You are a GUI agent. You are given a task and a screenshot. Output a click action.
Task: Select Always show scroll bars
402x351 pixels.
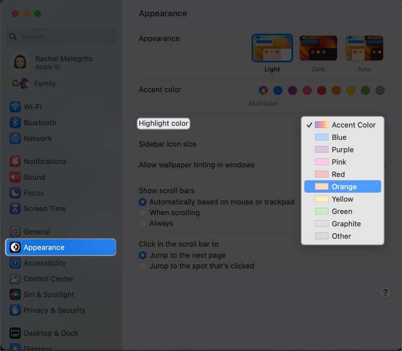(143, 224)
